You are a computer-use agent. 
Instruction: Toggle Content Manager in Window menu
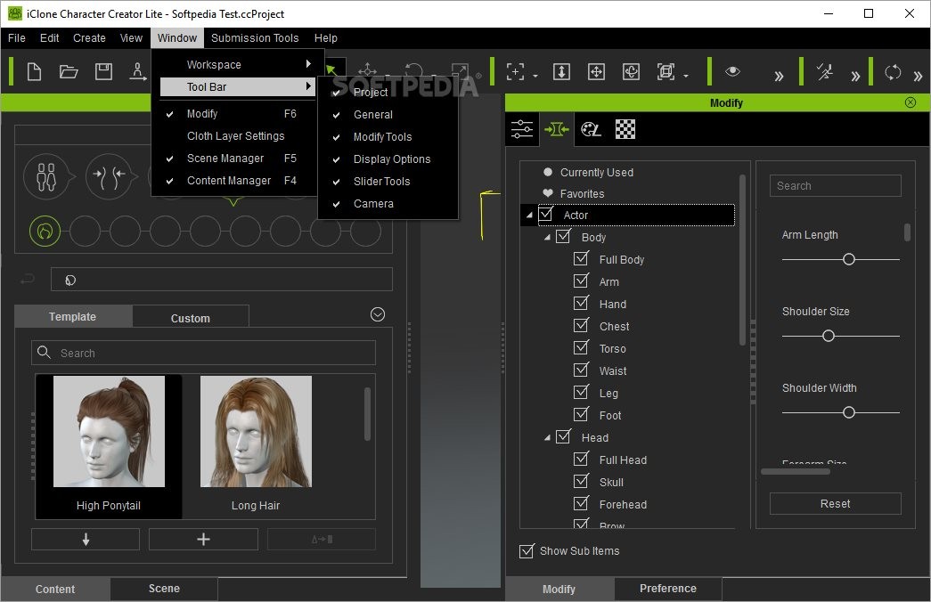pyautogui.click(x=236, y=181)
